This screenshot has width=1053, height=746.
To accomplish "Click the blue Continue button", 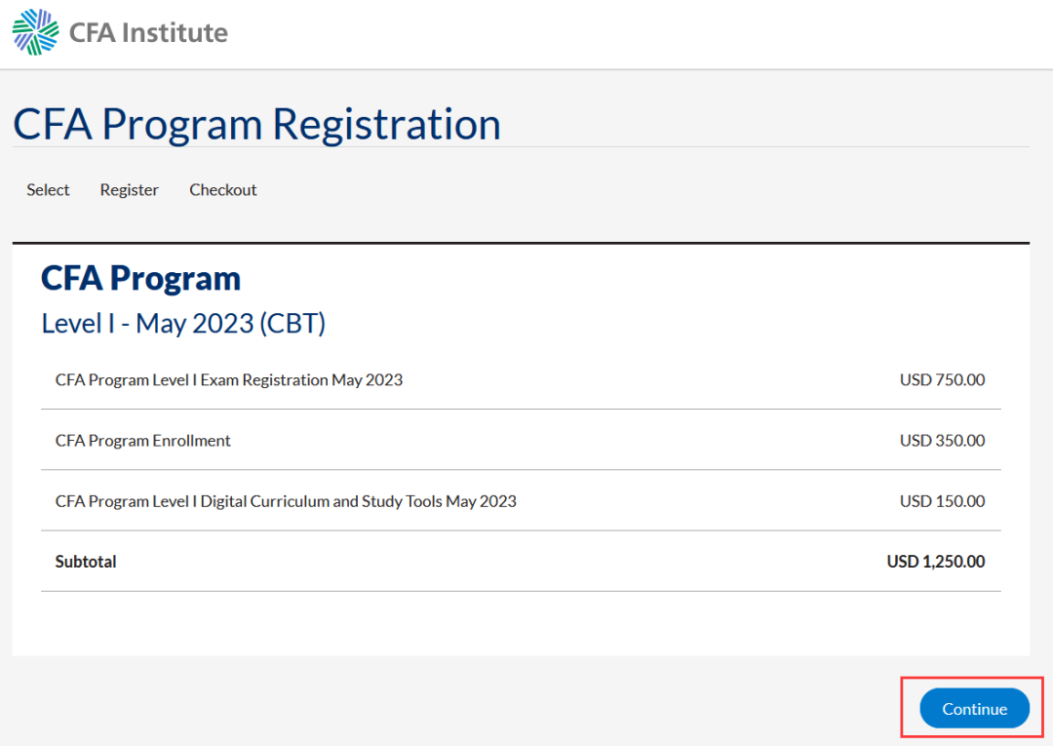I will point(974,708).
